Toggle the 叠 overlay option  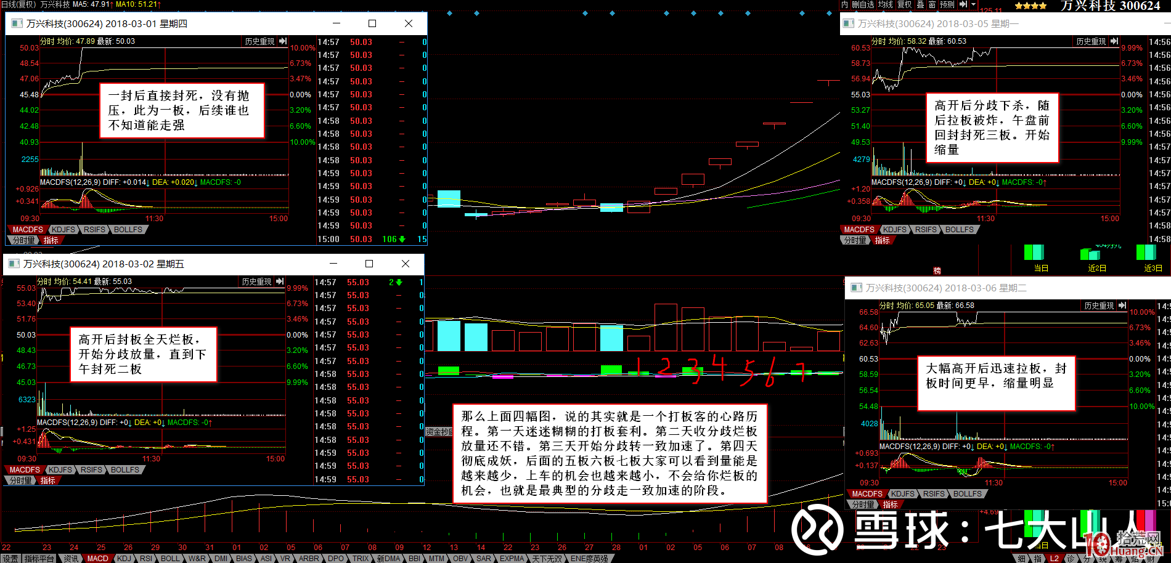click(920, 4)
